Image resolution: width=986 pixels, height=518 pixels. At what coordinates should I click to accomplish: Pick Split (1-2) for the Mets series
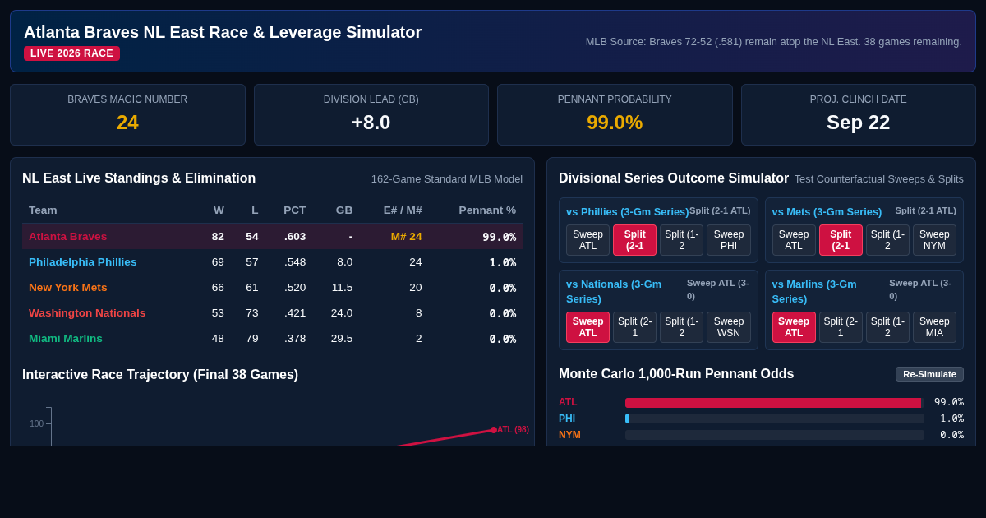pos(887,240)
